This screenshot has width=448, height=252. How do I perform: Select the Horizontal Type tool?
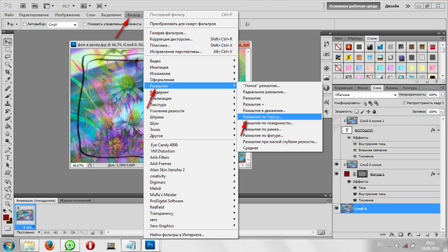pos(8,157)
